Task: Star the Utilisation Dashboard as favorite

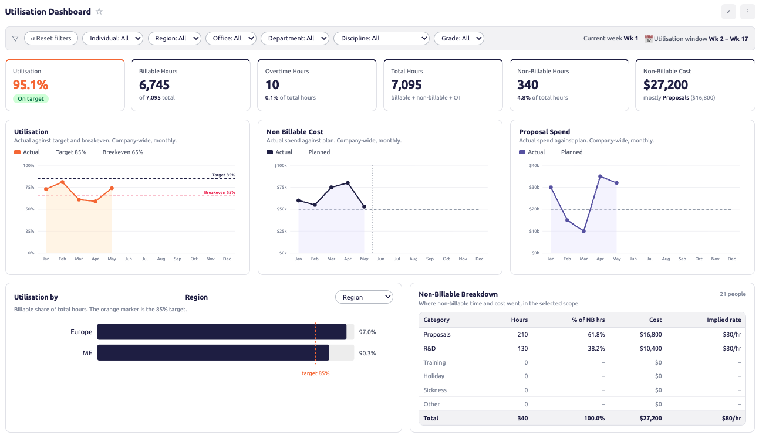Action: [x=99, y=12]
